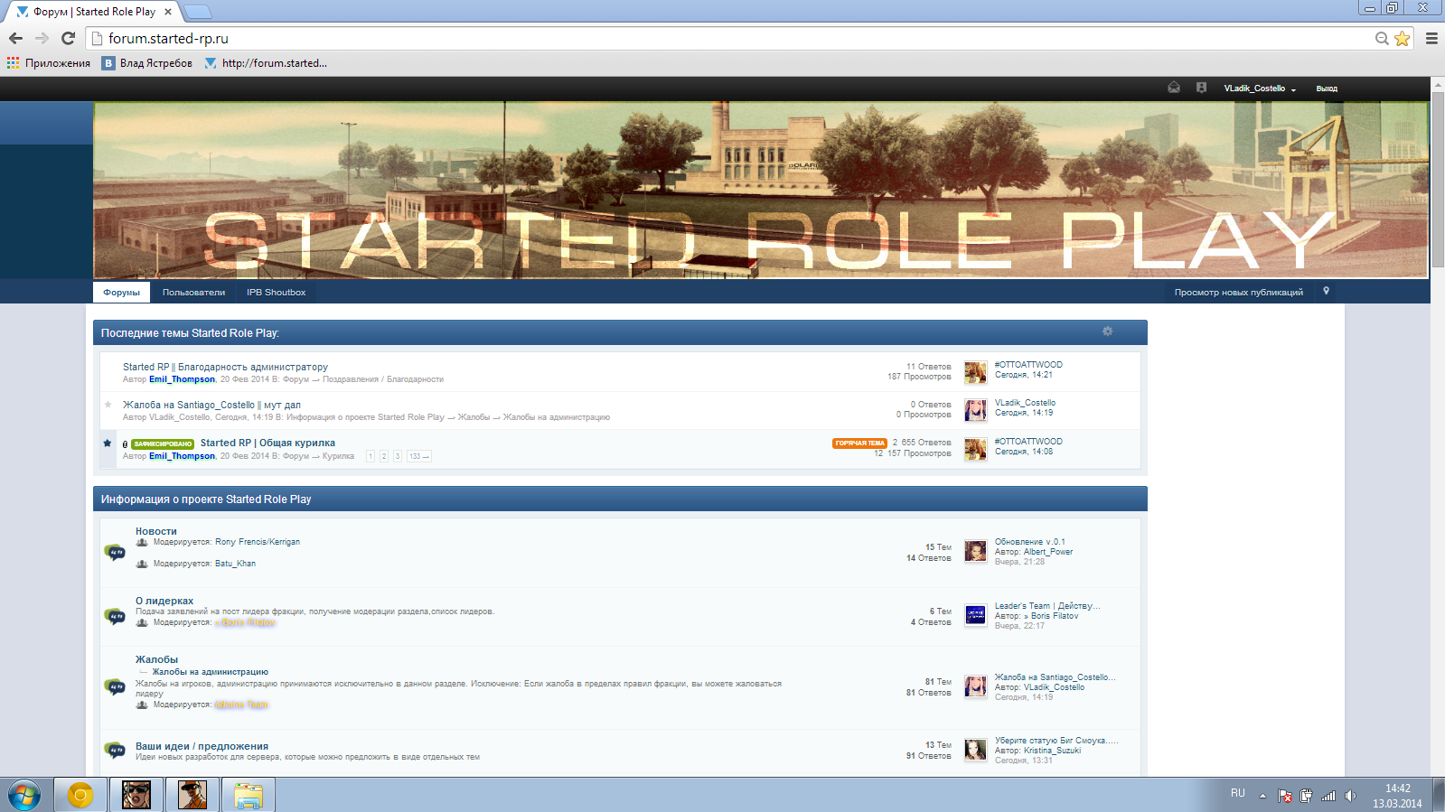
Task: Open Kristina_Suzuki author profile link
Action: (1052, 751)
